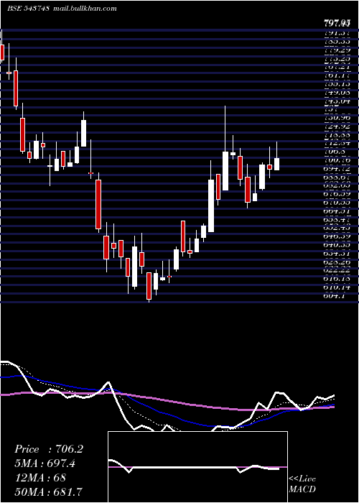Click the Price : 706.2 readout
Viewport: 359px width, 503px height.
coord(49,449)
